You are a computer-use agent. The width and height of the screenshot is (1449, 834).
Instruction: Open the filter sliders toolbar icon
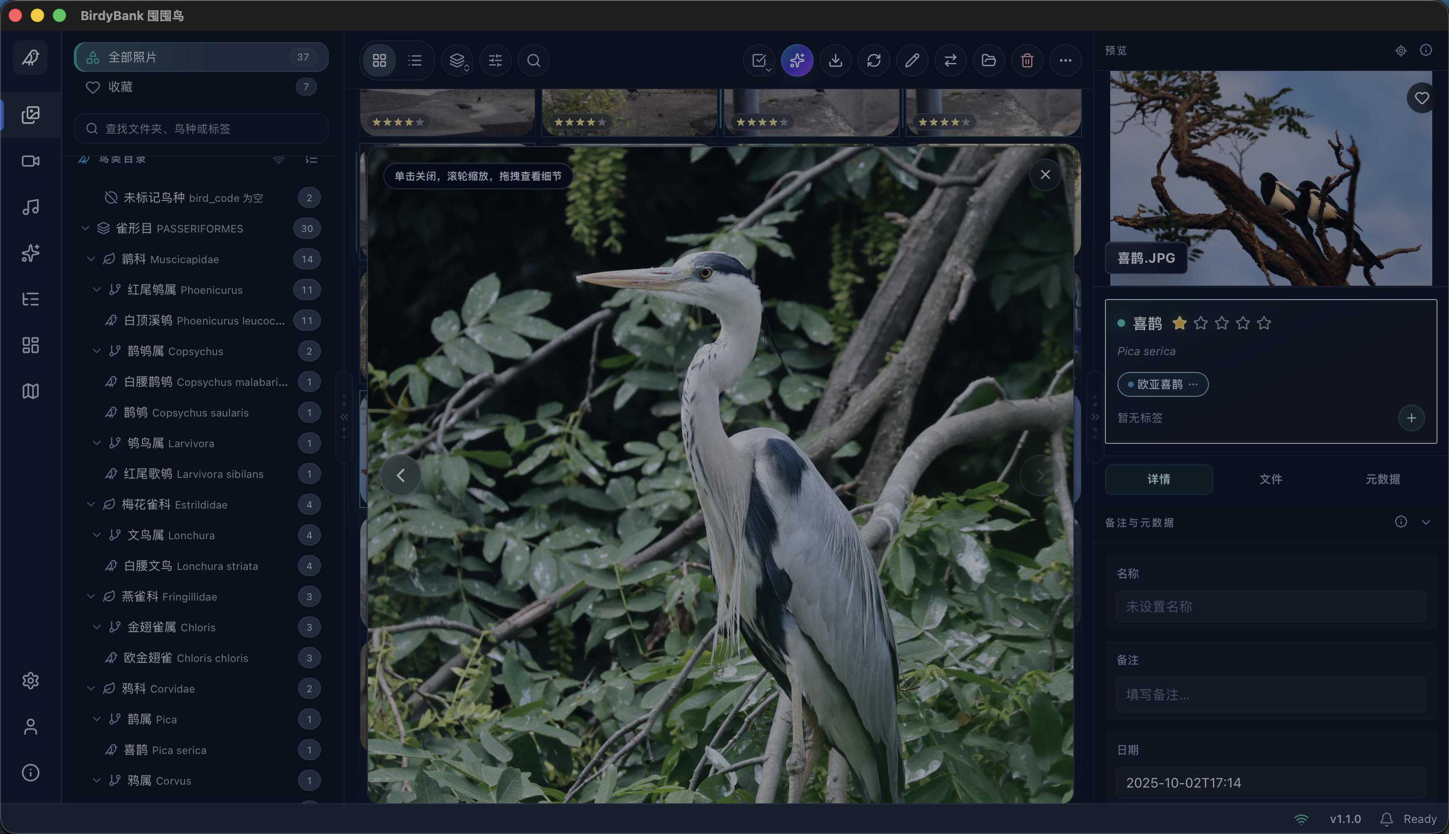click(495, 60)
